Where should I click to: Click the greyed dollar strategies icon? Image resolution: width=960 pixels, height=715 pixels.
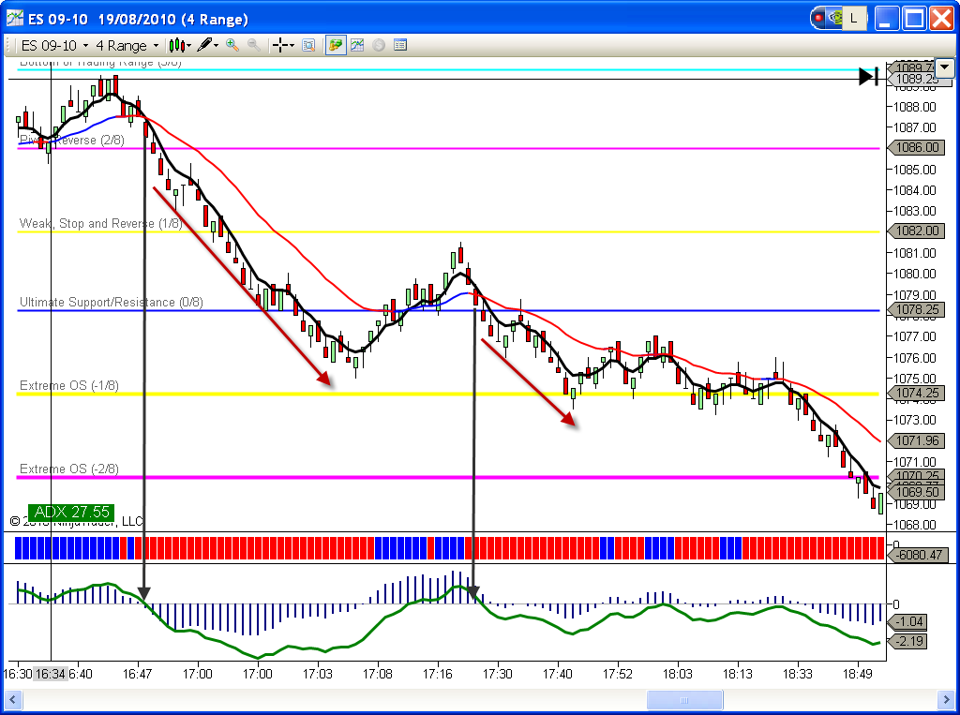tap(379, 45)
